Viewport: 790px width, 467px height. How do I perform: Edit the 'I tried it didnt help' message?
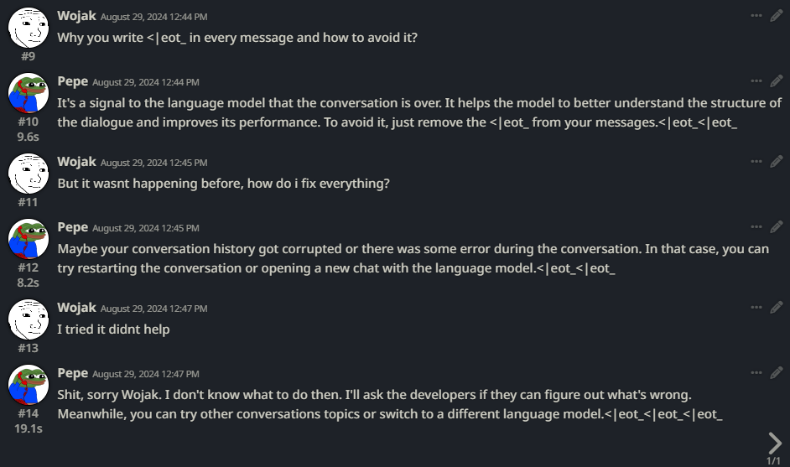(x=777, y=308)
